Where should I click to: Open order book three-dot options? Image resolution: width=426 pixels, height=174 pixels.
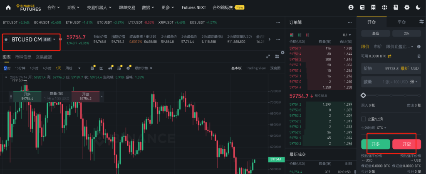click(349, 23)
